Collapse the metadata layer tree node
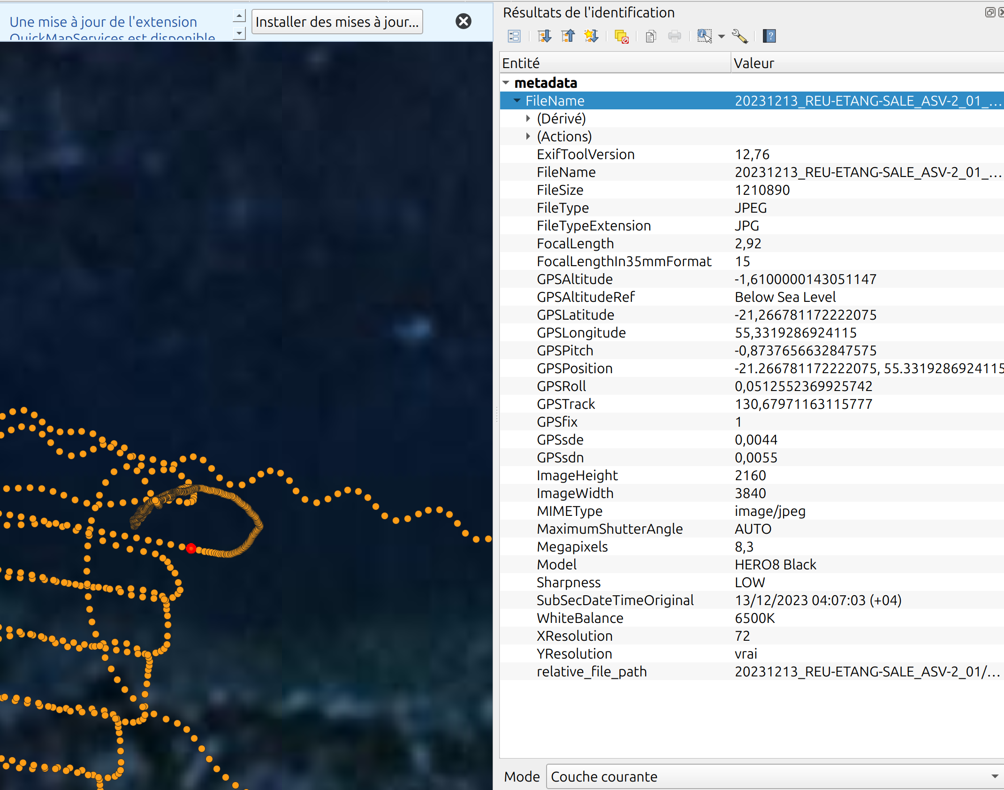 506,83
